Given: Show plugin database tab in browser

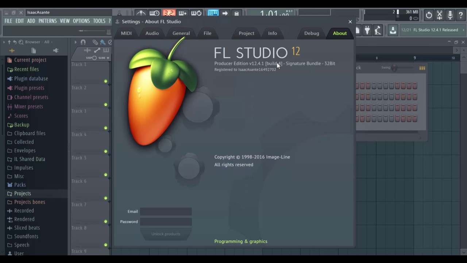Looking at the screenshot, I should (55, 50).
